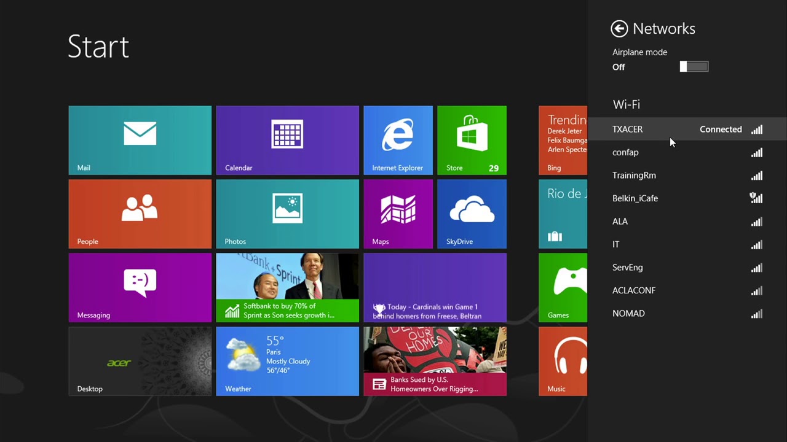The image size is (787, 442).
Task: Select the ServEng Wi-Fi network
Action: tap(687, 267)
